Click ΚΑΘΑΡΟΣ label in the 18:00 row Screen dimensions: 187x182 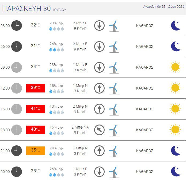click(x=145, y=130)
